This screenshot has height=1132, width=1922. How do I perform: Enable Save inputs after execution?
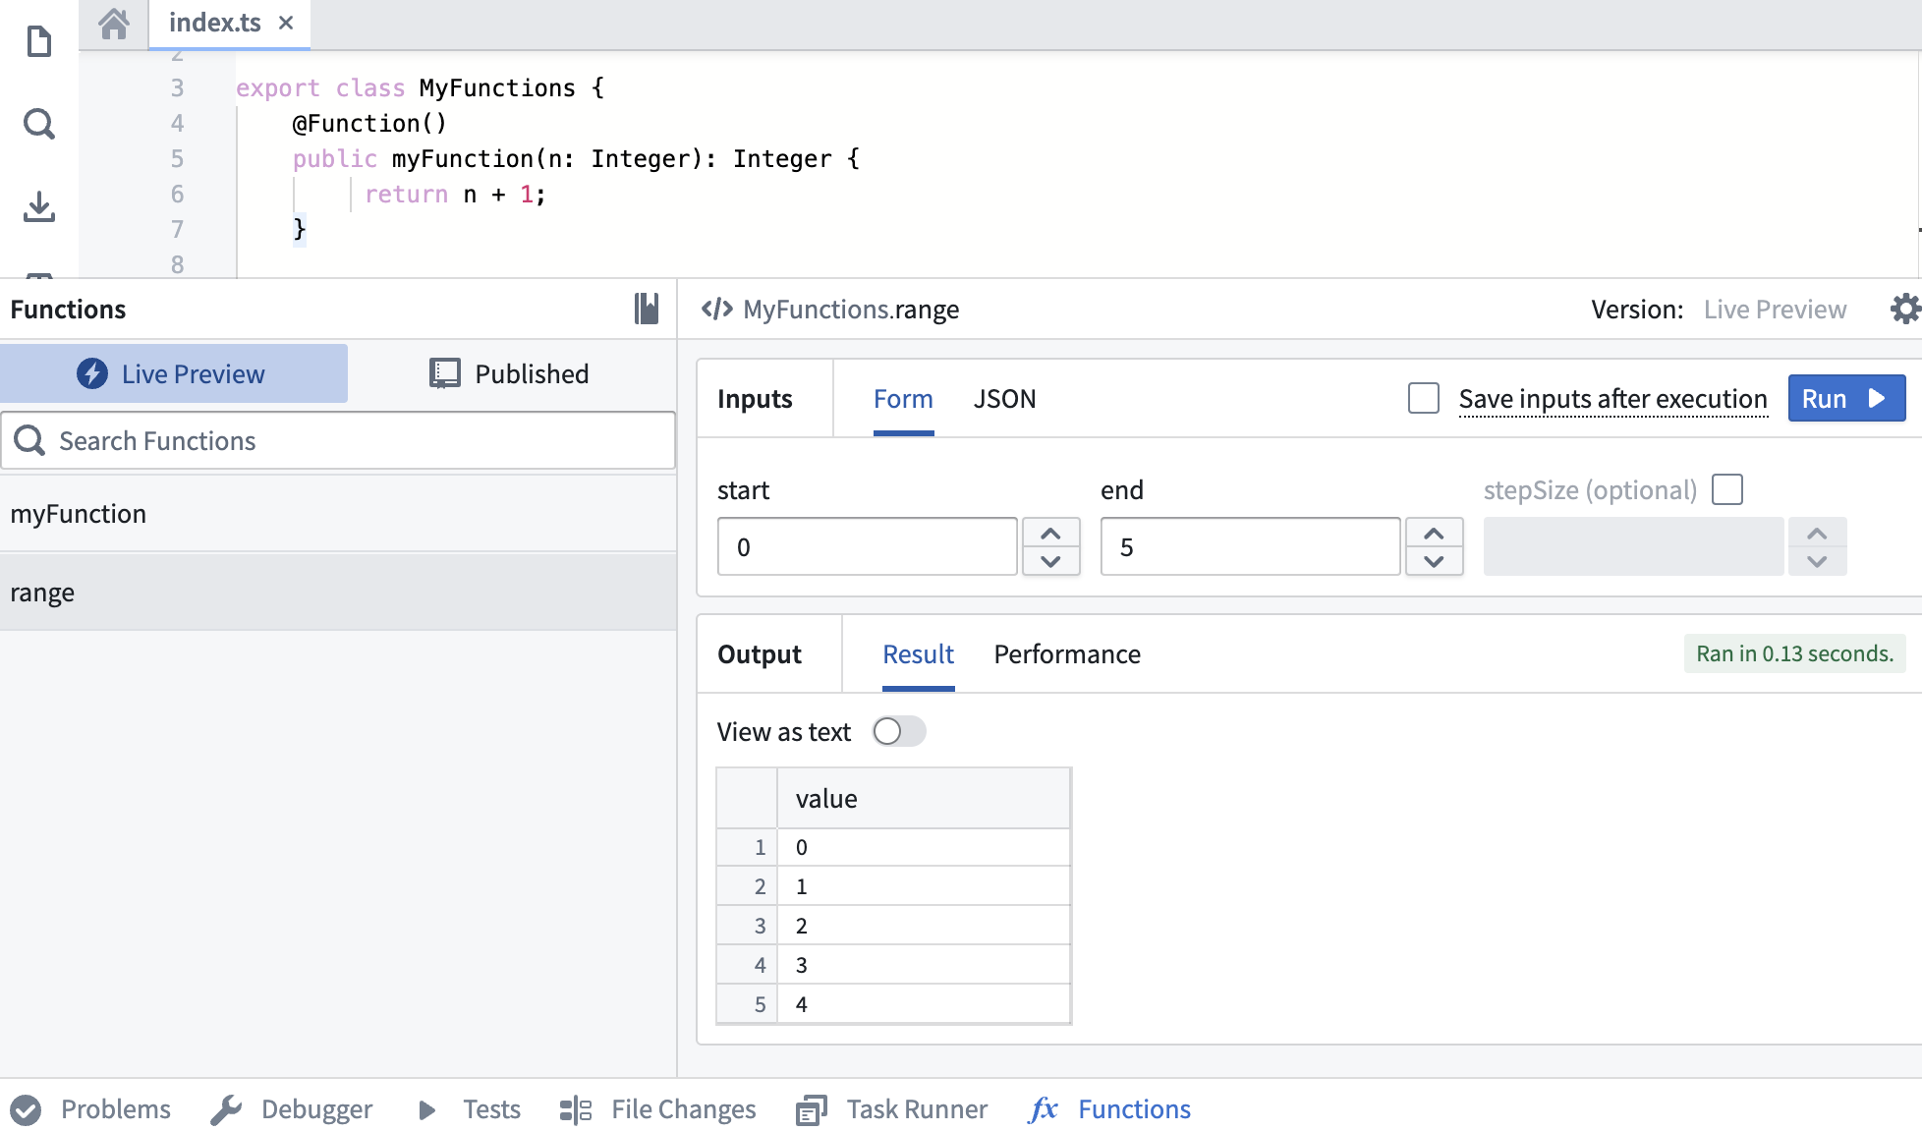click(x=1423, y=399)
